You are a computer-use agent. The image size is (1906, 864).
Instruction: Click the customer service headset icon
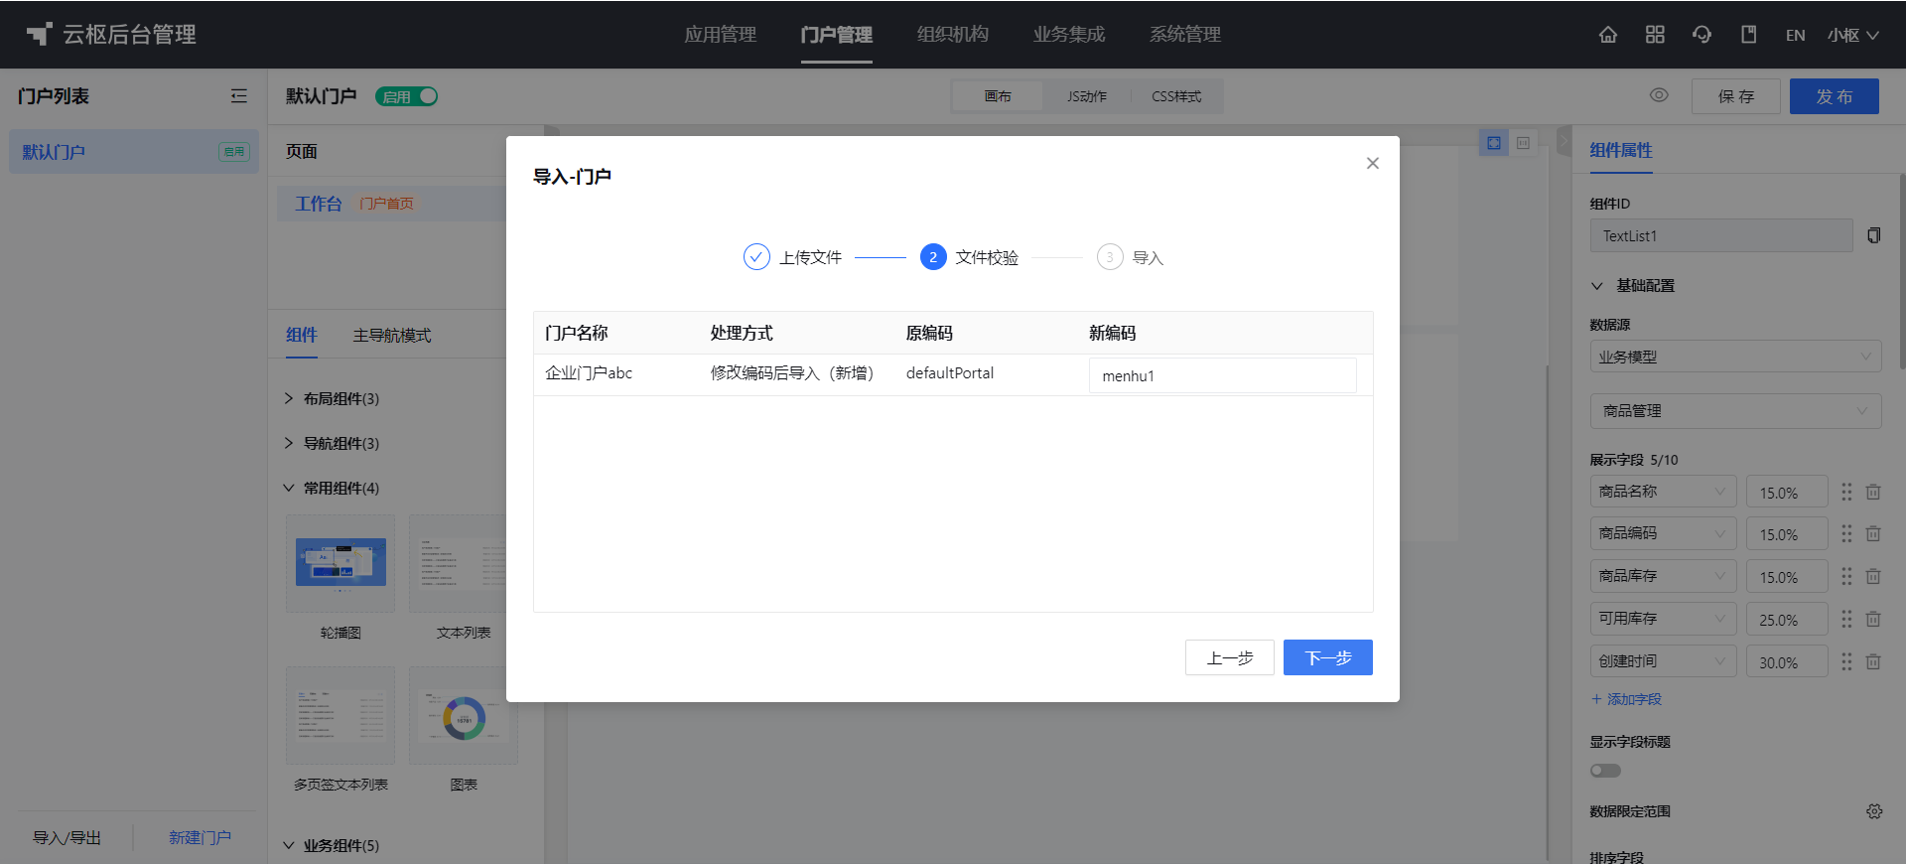pos(1702,35)
